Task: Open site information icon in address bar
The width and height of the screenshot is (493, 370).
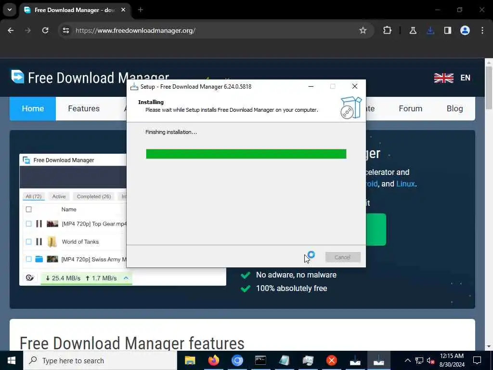Action: tap(65, 30)
